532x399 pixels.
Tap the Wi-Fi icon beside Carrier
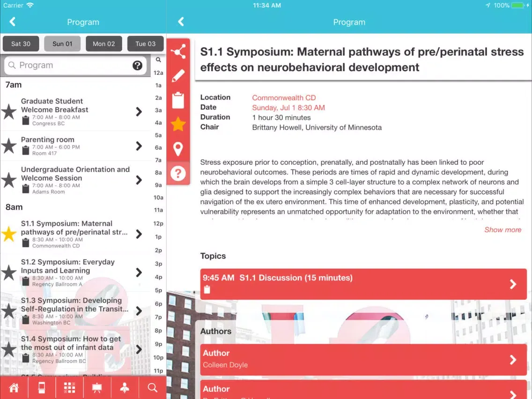tap(30, 5)
